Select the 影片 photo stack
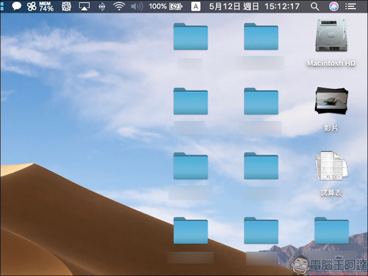368x276 pixels. click(x=331, y=101)
